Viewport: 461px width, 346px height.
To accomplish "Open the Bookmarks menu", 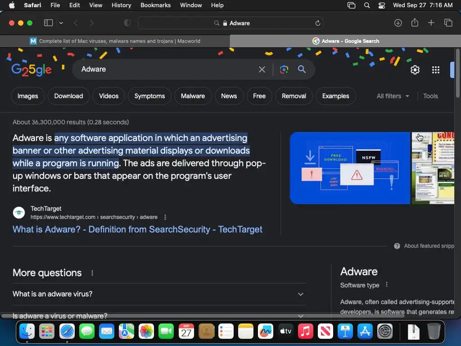I will 155,5.
